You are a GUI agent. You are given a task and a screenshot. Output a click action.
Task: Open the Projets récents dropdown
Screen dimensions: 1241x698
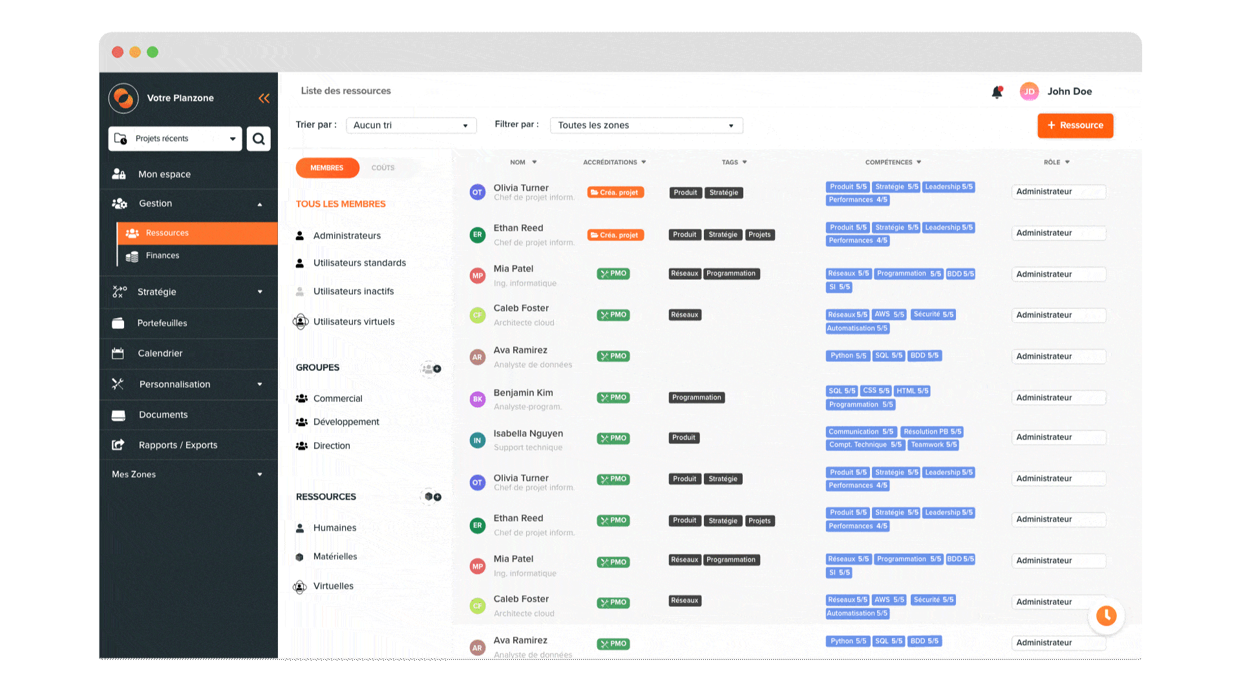click(x=175, y=139)
